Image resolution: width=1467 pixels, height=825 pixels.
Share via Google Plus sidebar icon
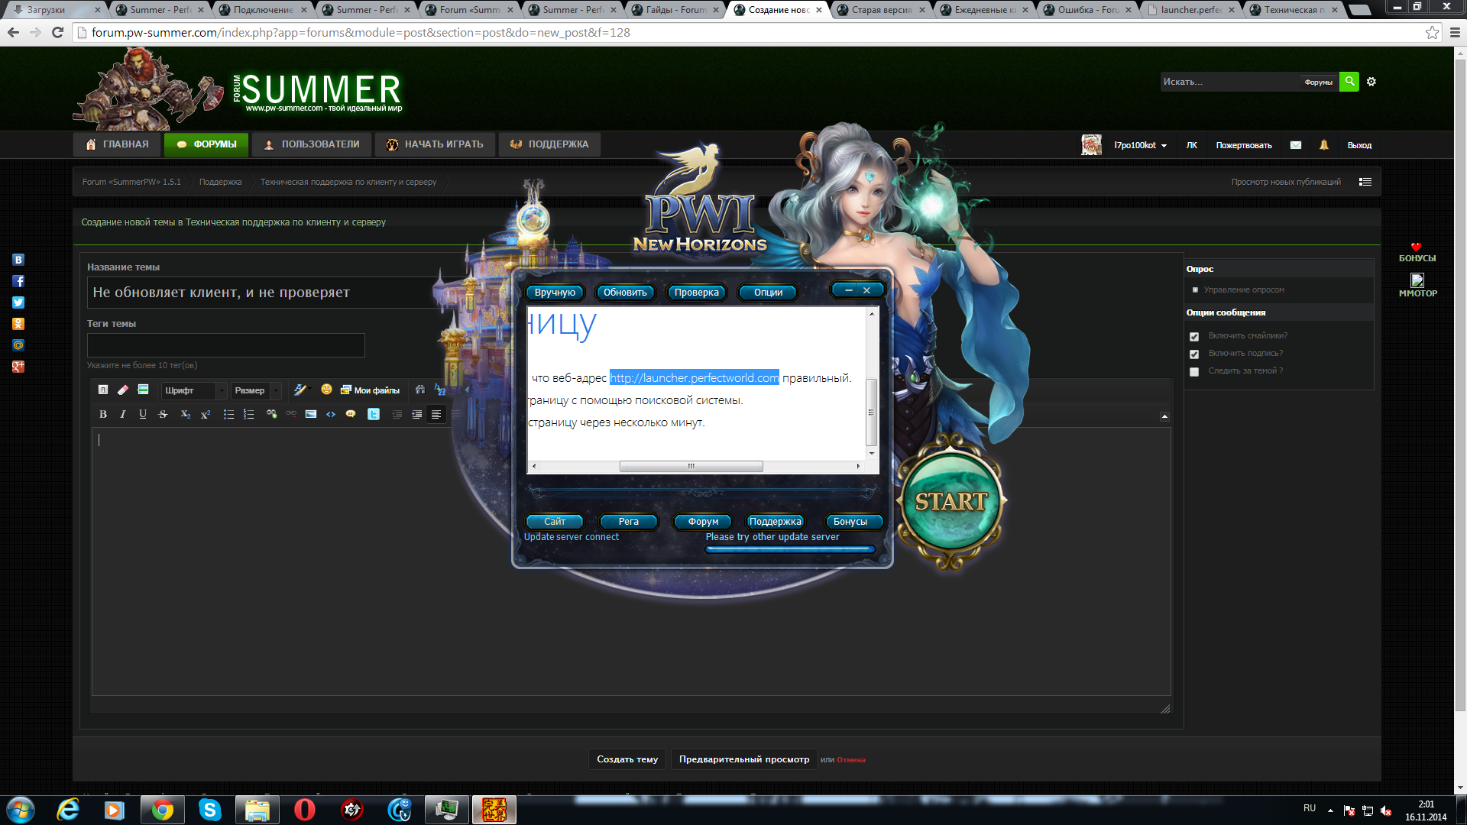[18, 367]
